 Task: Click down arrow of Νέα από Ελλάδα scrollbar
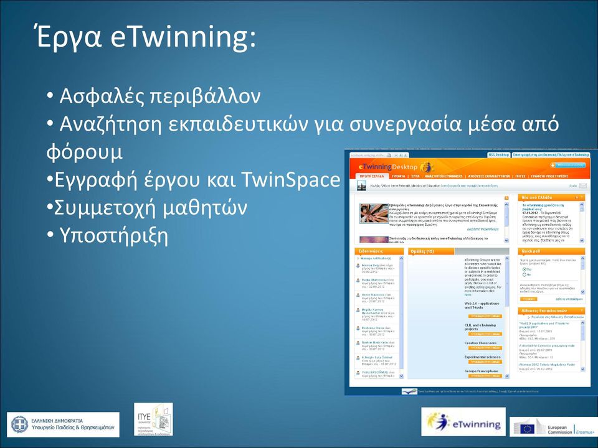(x=582, y=240)
